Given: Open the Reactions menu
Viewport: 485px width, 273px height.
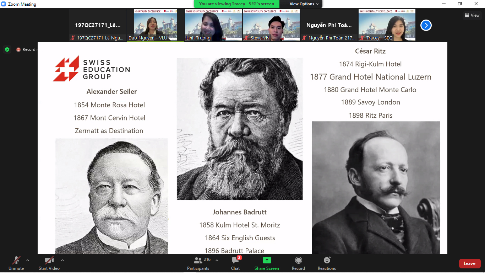Looking at the screenshot, I should pos(327,263).
